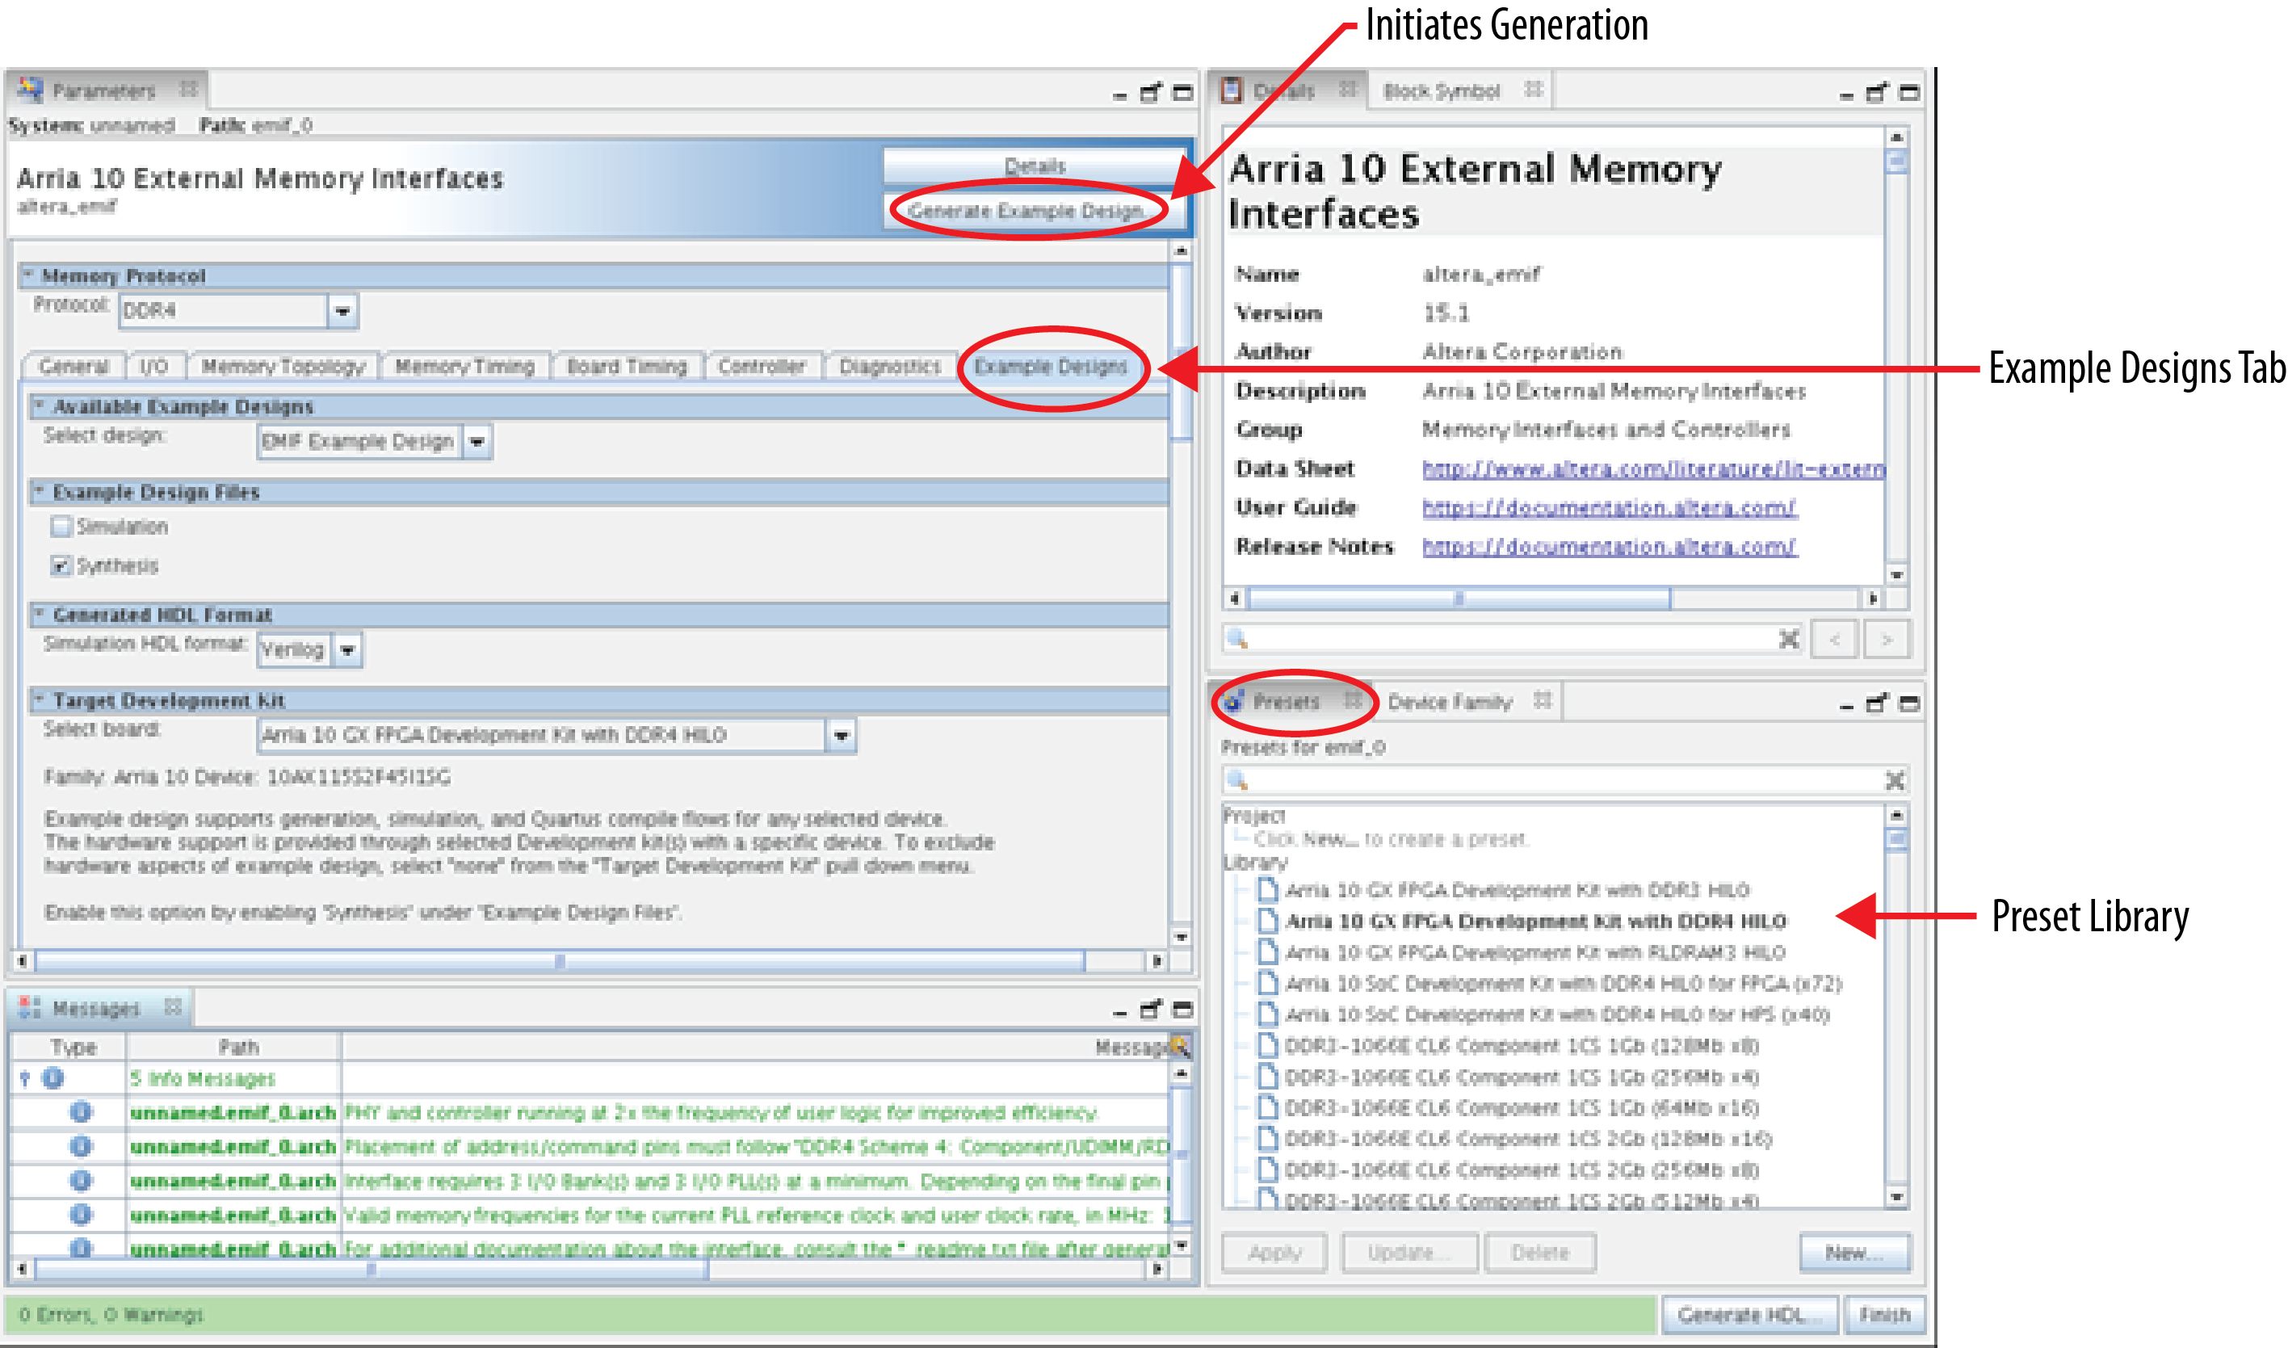Click the search icon in Messages header
The image size is (2288, 1348).
(x=1179, y=1047)
